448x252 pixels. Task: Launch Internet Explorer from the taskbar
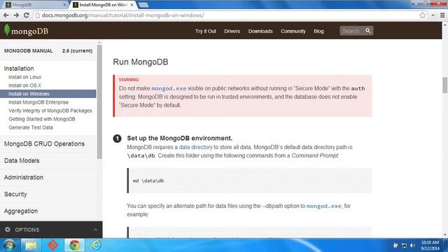click(96, 245)
